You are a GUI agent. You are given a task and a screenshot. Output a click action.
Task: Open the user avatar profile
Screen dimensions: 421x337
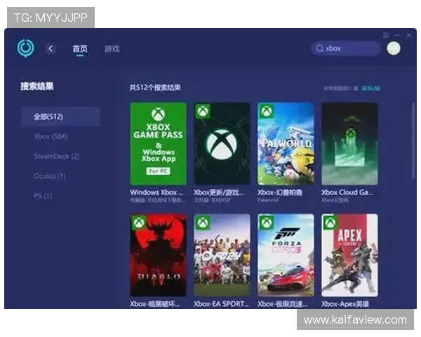coord(394,48)
